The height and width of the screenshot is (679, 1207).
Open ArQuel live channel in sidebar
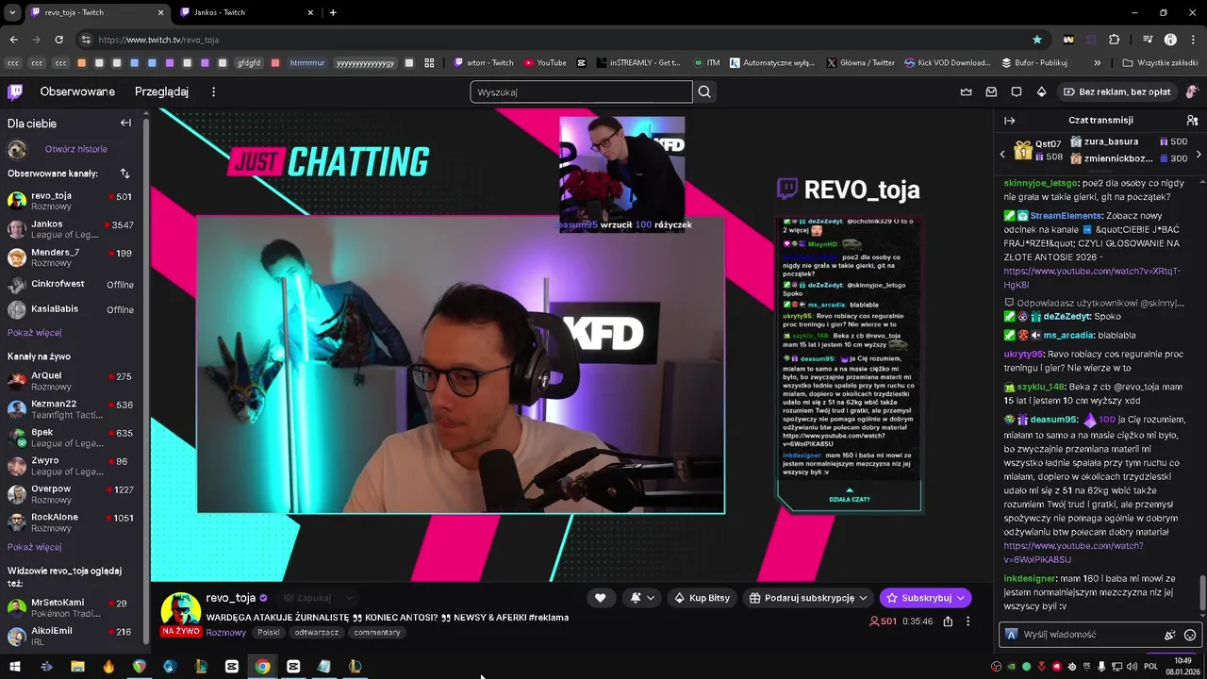pyautogui.click(x=72, y=381)
